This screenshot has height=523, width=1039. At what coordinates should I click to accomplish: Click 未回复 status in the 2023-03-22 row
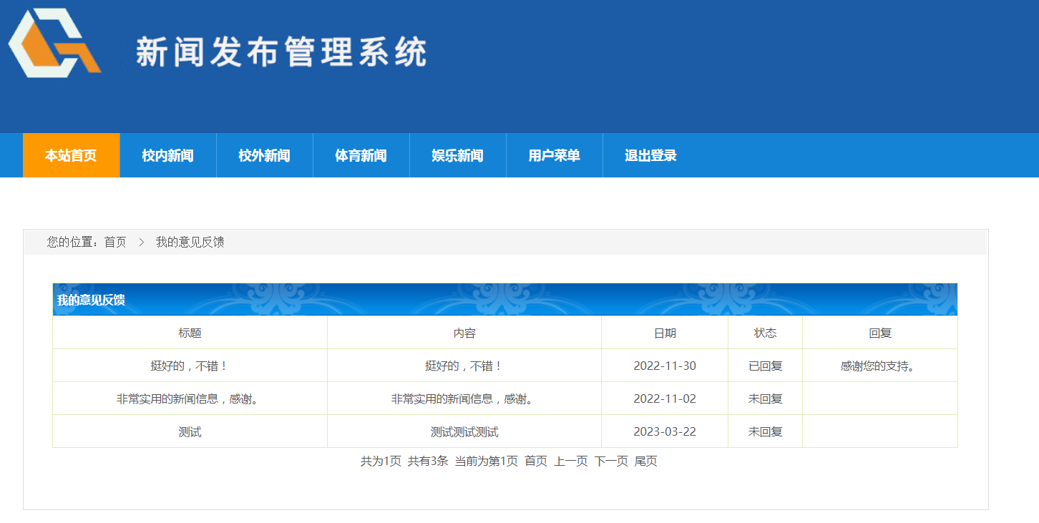click(766, 431)
